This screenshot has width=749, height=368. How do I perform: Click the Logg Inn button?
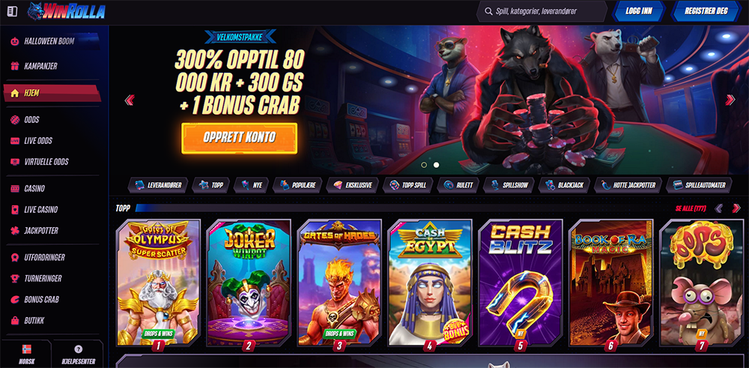pos(639,11)
